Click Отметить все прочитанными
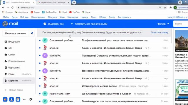 (89, 24)
